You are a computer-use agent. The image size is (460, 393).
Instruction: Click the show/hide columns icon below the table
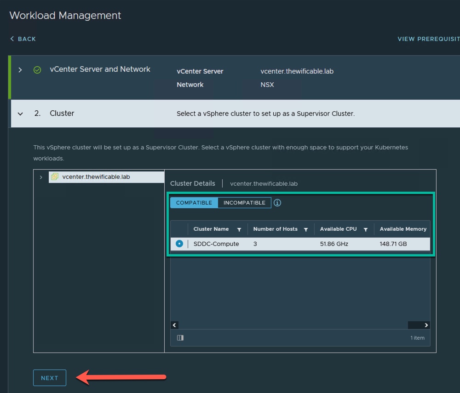pos(180,338)
